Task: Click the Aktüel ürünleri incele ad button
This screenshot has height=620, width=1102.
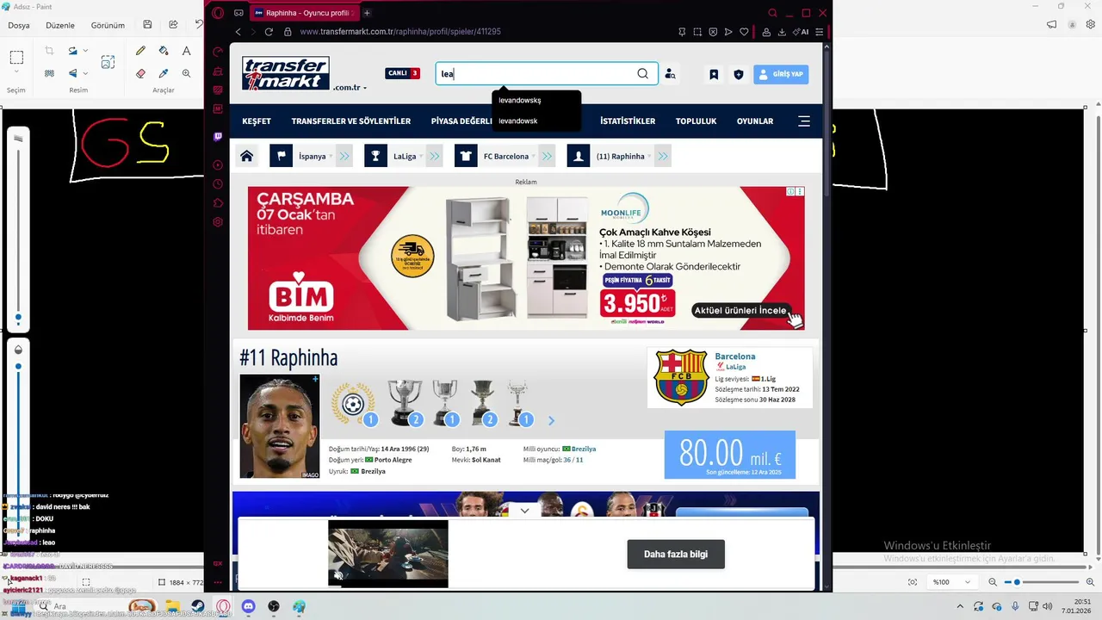Action: [x=740, y=310]
